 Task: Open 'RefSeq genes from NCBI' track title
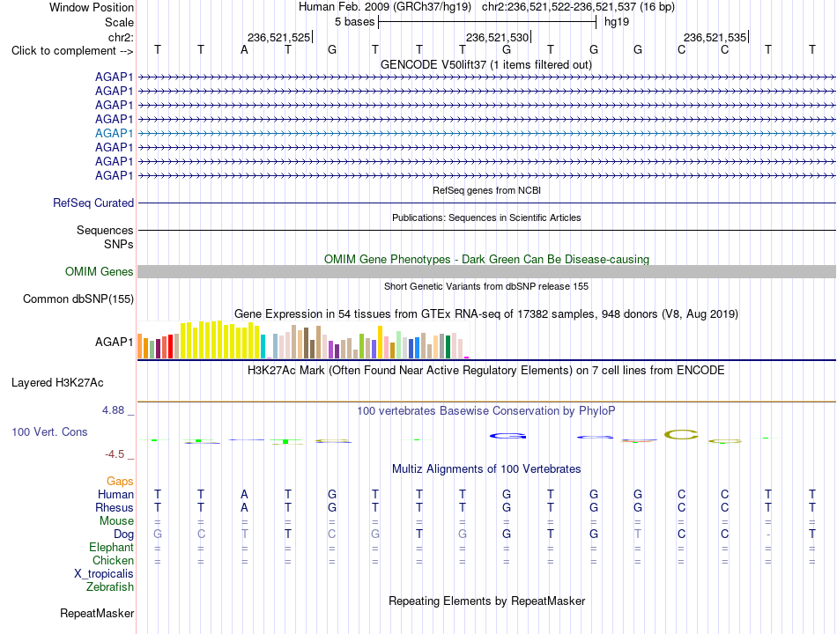pyautogui.click(x=487, y=190)
